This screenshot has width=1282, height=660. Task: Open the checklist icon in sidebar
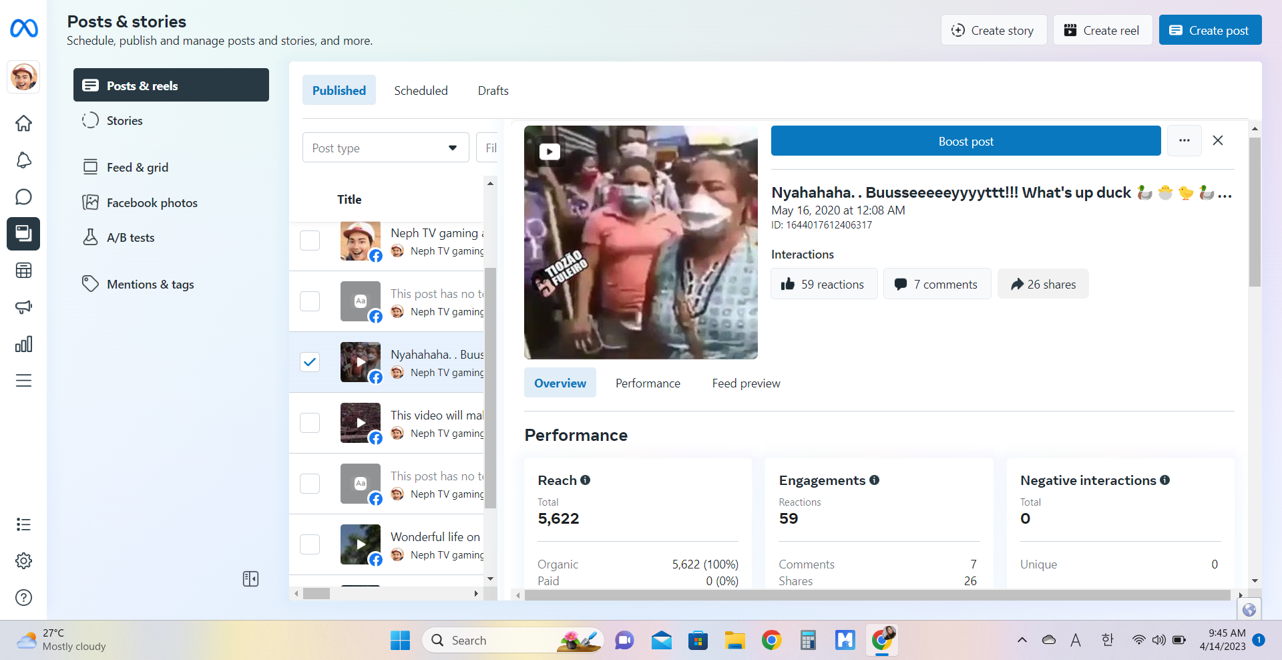pos(23,524)
